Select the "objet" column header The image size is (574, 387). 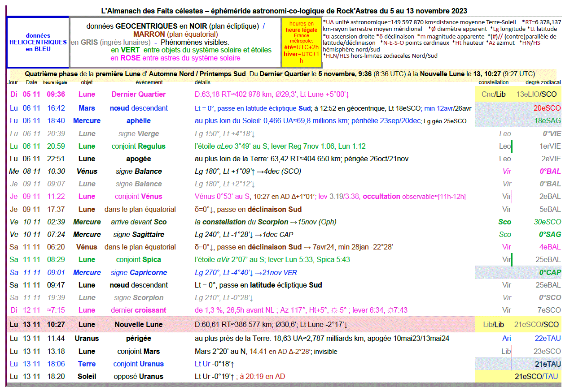point(87,82)
